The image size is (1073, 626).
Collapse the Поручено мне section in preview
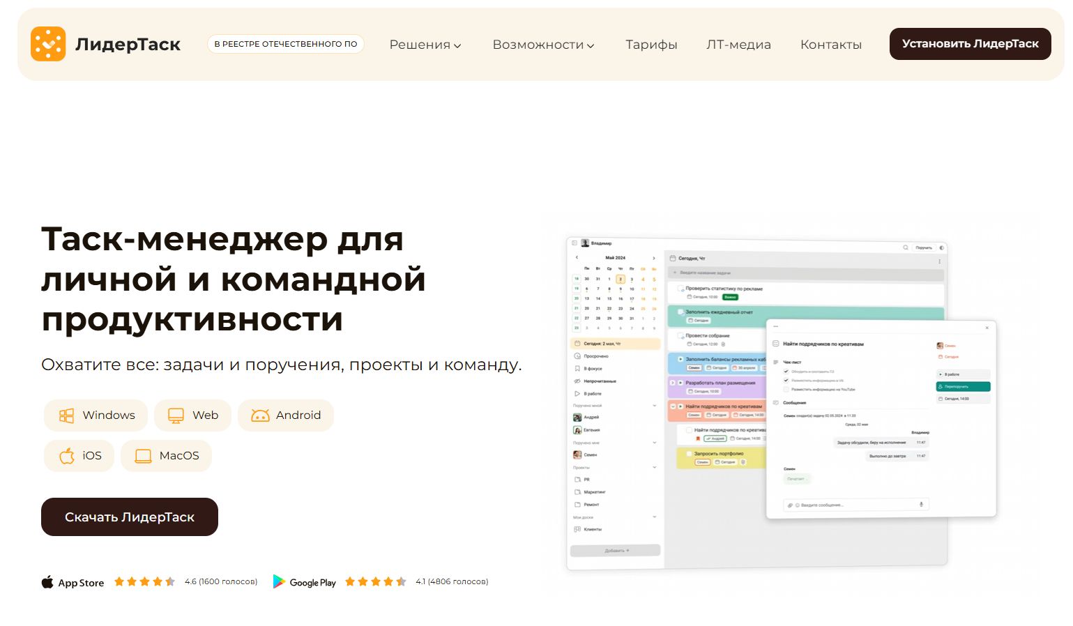click(654, 443)
